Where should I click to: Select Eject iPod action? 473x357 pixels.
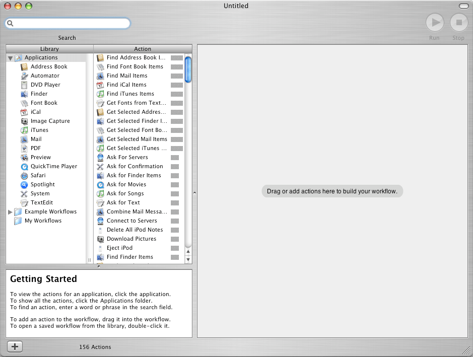click(140, 248)
